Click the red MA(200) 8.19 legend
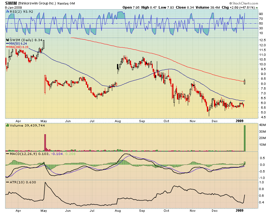 click(x=17, y=47)
